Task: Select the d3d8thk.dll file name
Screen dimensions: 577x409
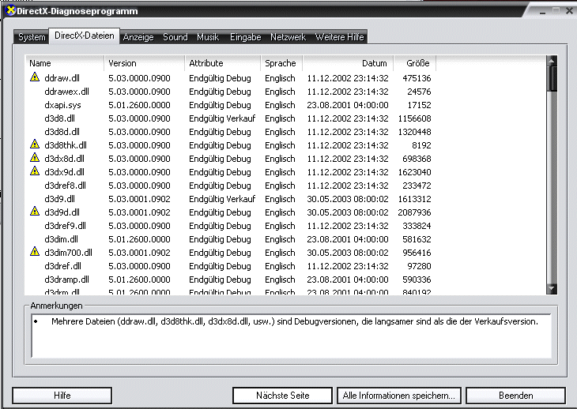Action: pos(66,145)
